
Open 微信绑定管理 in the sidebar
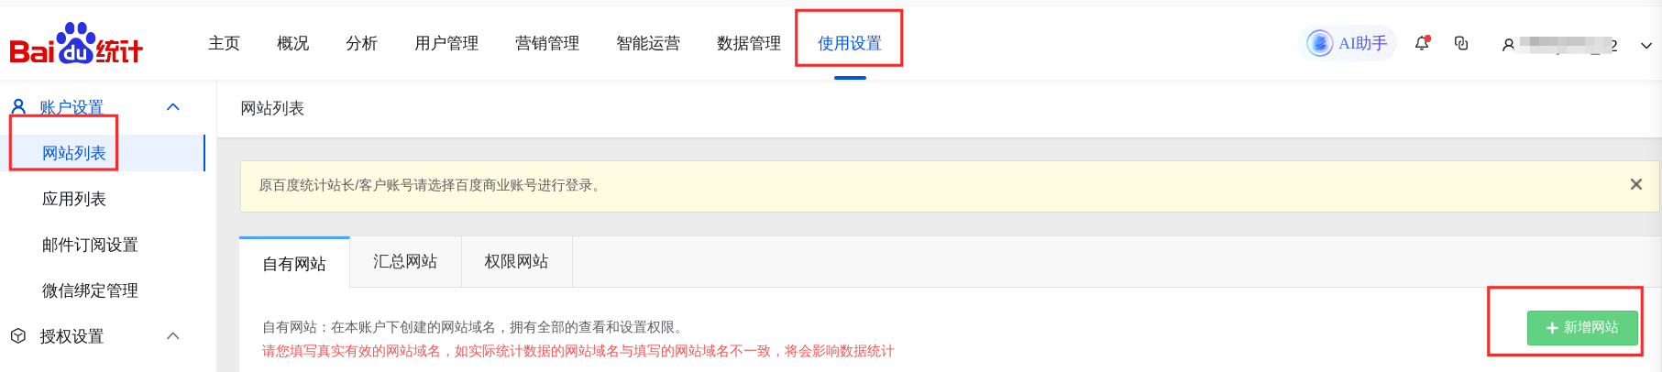pyautogui.click(x=90, y=290)
